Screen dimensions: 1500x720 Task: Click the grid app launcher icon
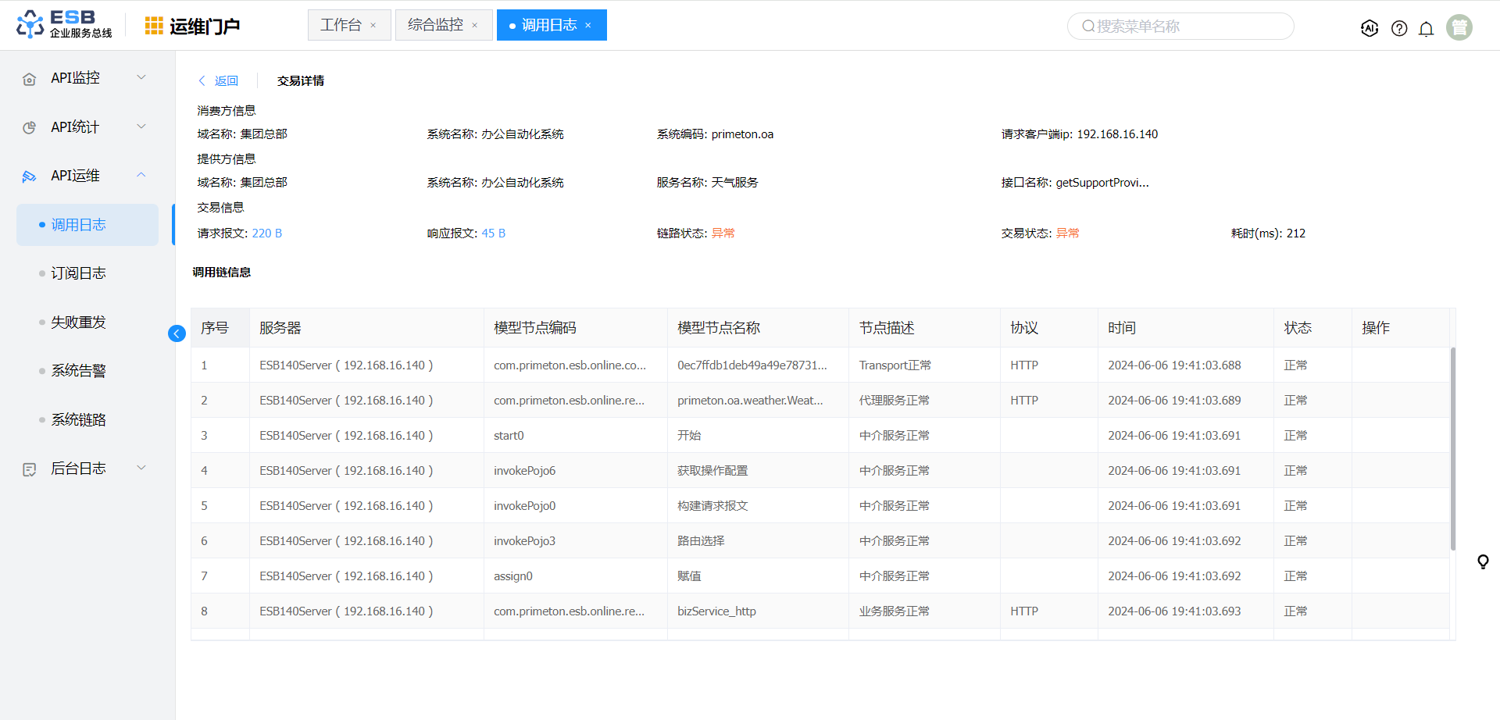coord(154,26)
